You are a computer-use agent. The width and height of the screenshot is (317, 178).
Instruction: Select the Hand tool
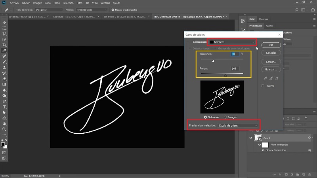(x=4, y=124)
